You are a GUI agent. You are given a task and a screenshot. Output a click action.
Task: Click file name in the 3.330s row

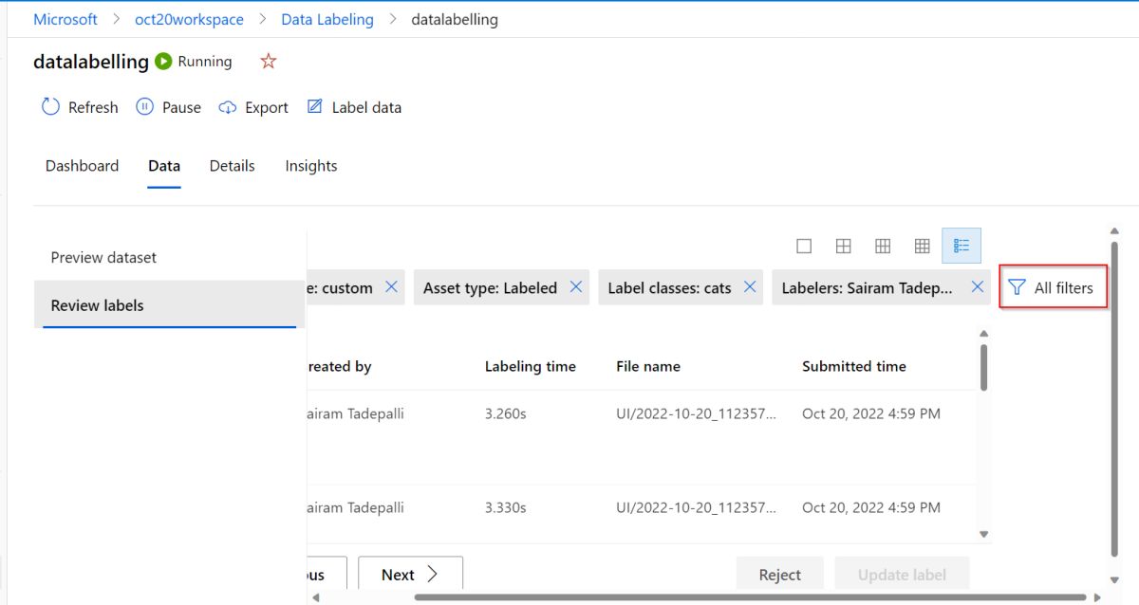(x=696, y=507)
